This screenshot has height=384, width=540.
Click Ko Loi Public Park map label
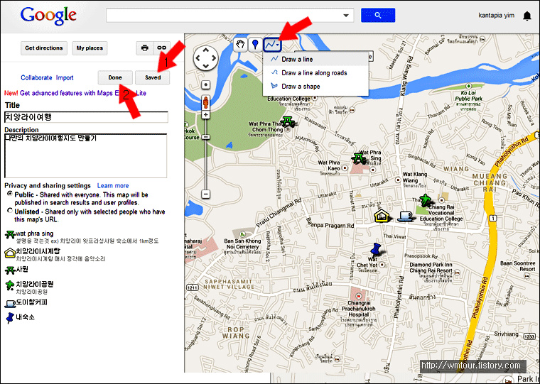tap(468, 96)
